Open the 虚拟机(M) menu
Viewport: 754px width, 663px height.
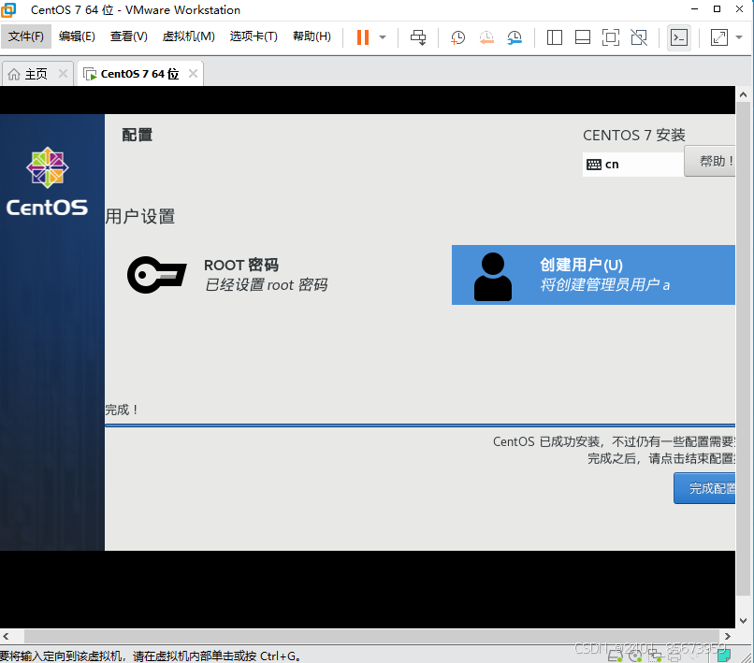tap(189, 36)
